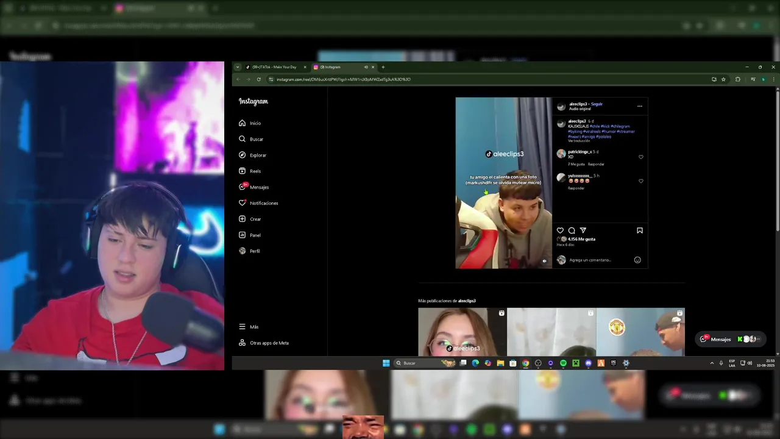This screenshot has height=439, width=780.
Task: Go to Reels in the sidebar
Action: [x=250, y=171]
